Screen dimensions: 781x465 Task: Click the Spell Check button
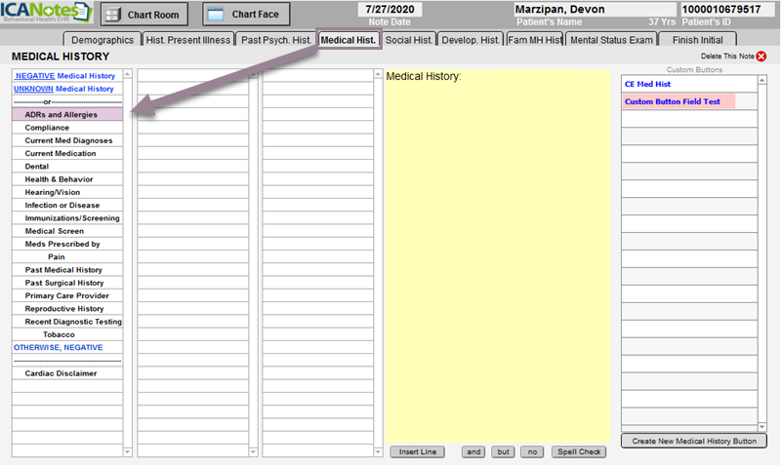pyautogui.click(x=579, y=451)
